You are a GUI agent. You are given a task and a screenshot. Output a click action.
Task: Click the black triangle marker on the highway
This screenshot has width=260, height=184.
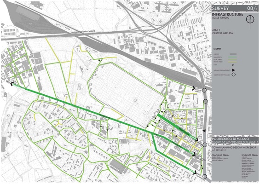[204, 131]
